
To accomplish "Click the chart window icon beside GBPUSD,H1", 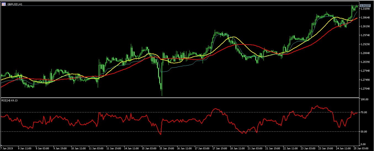I will pos(4,4).
